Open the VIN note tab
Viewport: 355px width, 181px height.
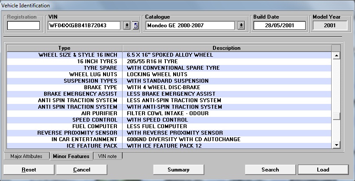(x=108, y=156)
